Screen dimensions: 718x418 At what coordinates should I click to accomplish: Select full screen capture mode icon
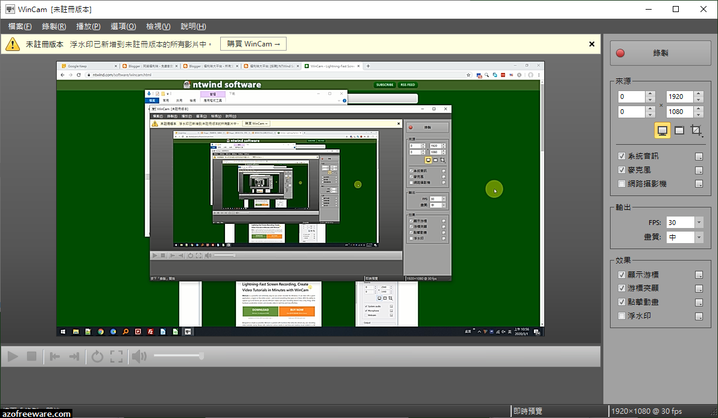(662, 130)
